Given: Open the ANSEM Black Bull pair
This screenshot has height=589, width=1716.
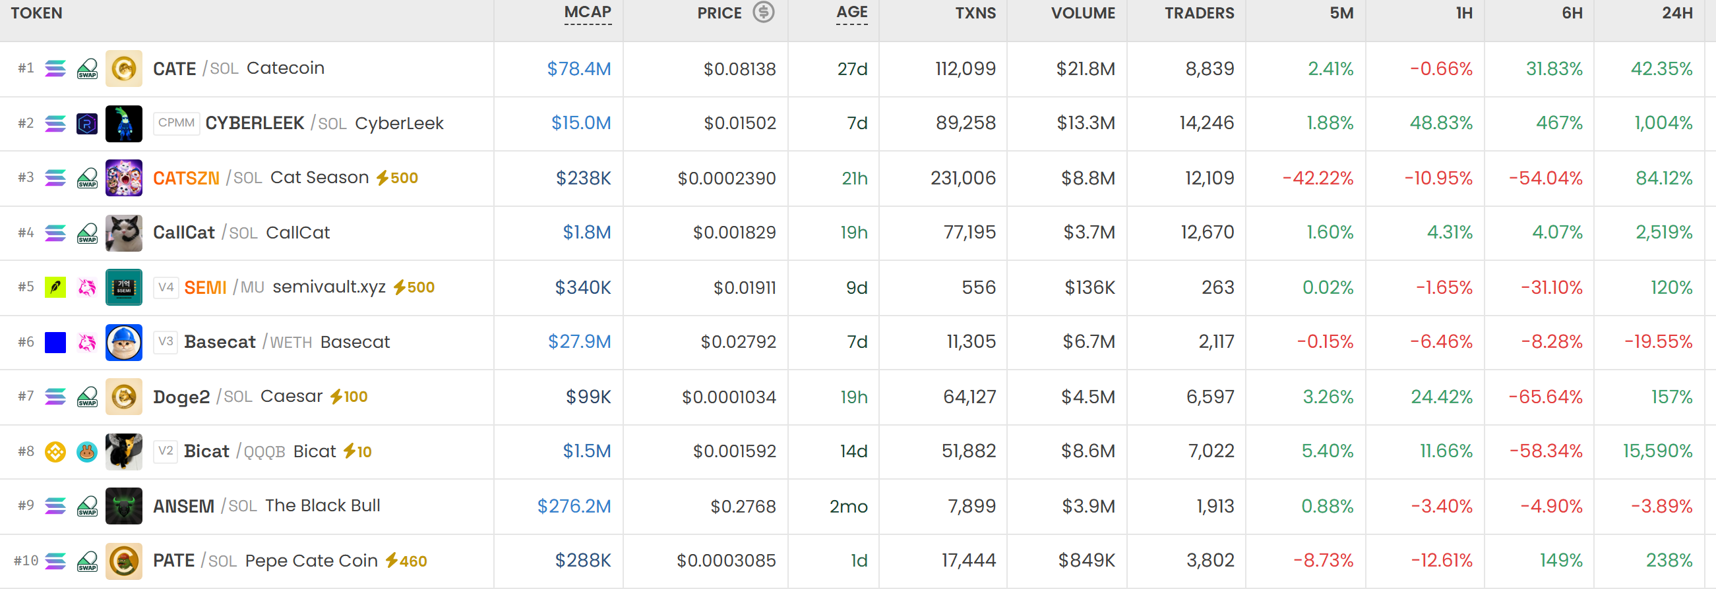Looking at the screenshot, I should click(x=266, y=507).
